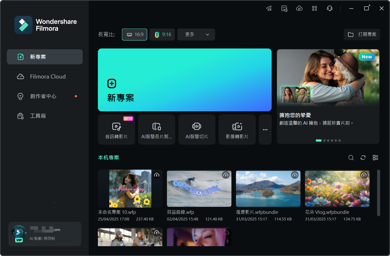This screenshot has height=256, width=390.
Task: Upload 貝茲曲線.wfp project to cloud
Action: [x=225, y=175]
